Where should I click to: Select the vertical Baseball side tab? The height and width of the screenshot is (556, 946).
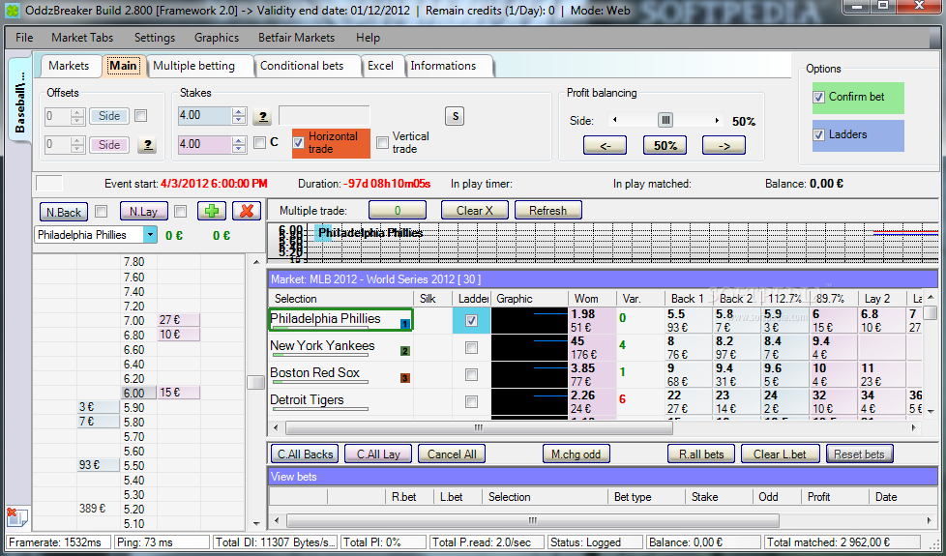coord(19,101)
